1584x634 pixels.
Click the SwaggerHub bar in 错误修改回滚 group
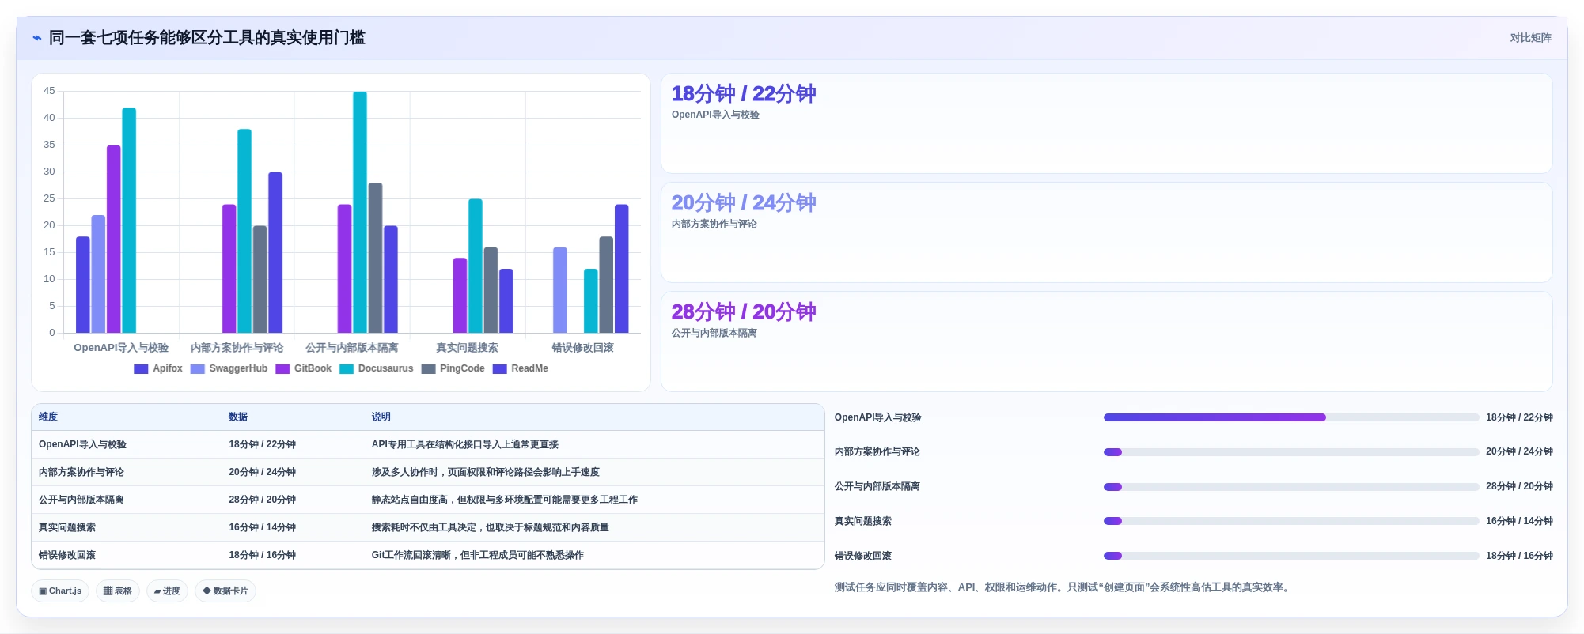(x=560, y=290)
